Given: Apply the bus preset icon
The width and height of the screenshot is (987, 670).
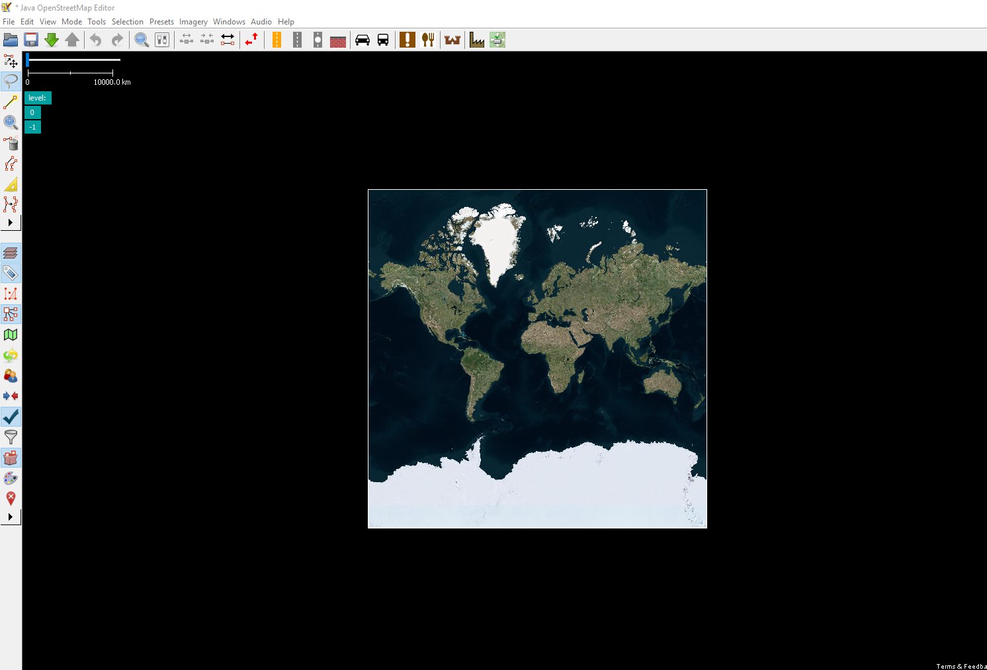Looking at the screenshot, I should click(x=383, y=40).
